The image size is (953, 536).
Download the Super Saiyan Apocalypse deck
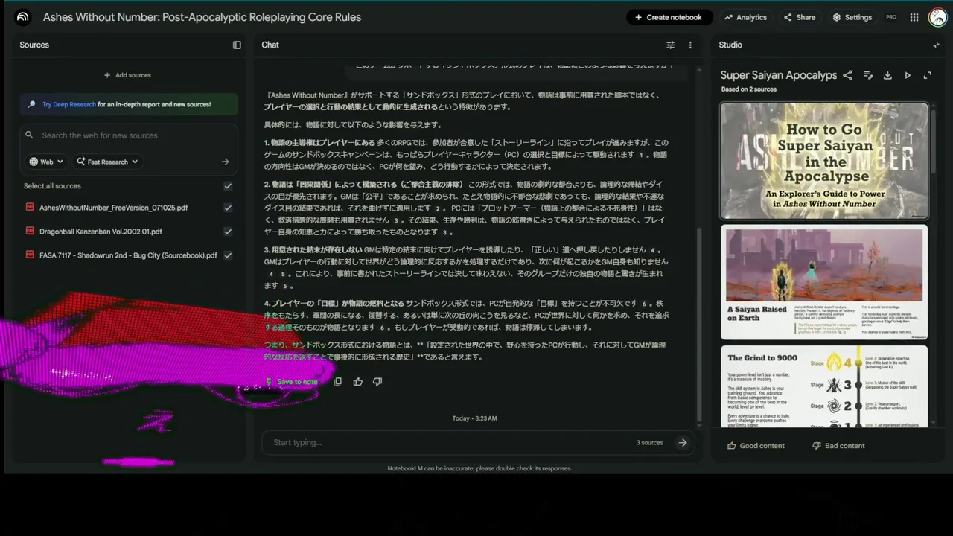pyautogui.click(x=887, y=75)
